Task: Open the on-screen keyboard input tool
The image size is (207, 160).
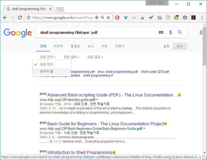Action: click(x=161, y=32)
